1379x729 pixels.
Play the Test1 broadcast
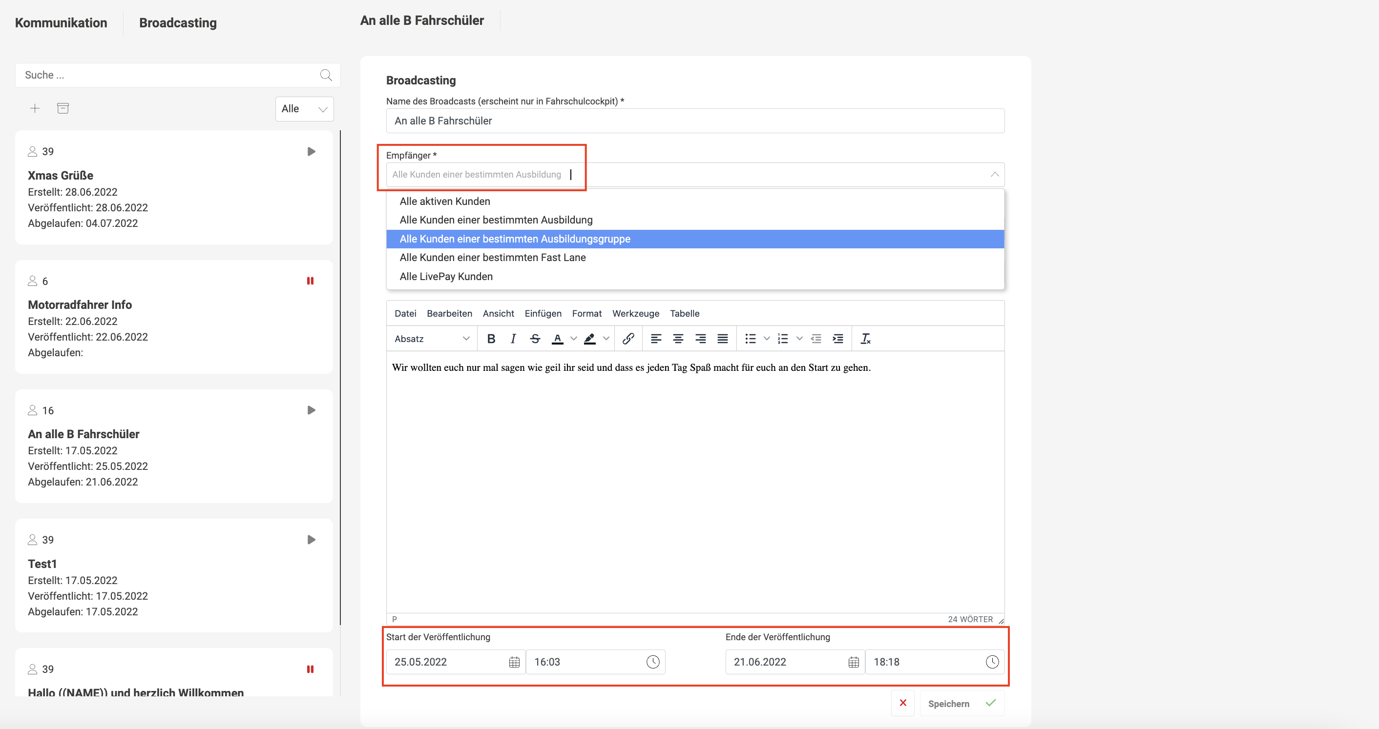click(x=311, y=540)
